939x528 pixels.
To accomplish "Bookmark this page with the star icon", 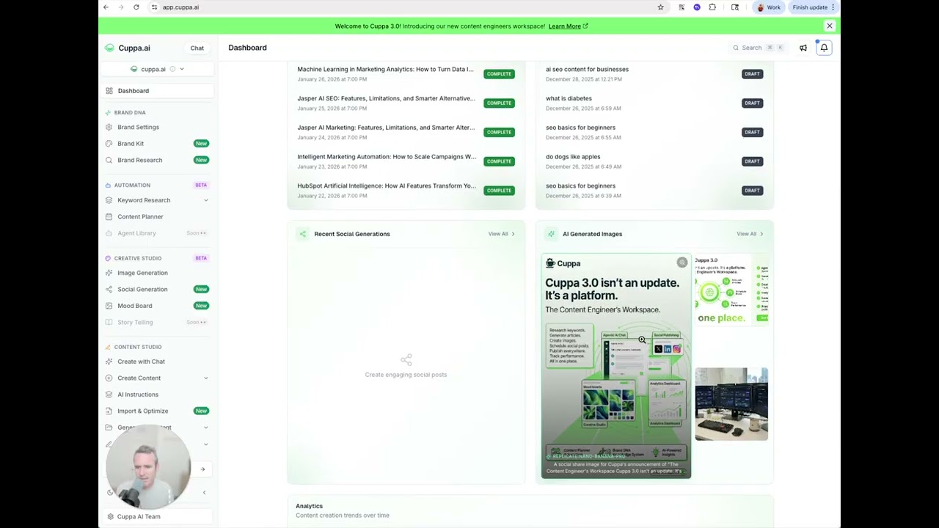I will tap(660, 7).
